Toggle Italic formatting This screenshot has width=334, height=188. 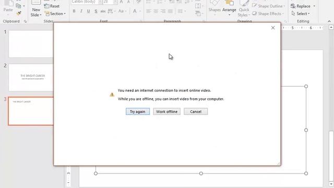81,11
